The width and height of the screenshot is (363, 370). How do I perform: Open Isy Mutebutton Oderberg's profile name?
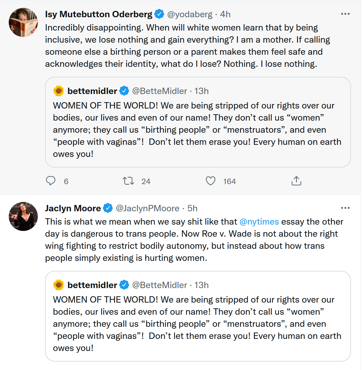coord(99,14)
